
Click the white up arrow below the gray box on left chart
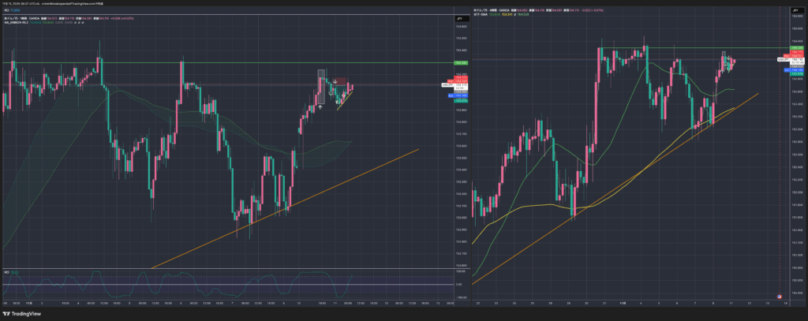pyautogui.click(x=320, y=106)
